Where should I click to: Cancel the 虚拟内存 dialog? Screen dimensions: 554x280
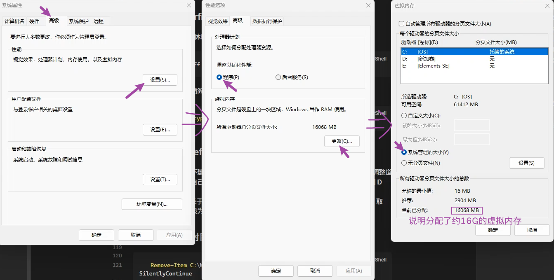click(x=532, y=230)
